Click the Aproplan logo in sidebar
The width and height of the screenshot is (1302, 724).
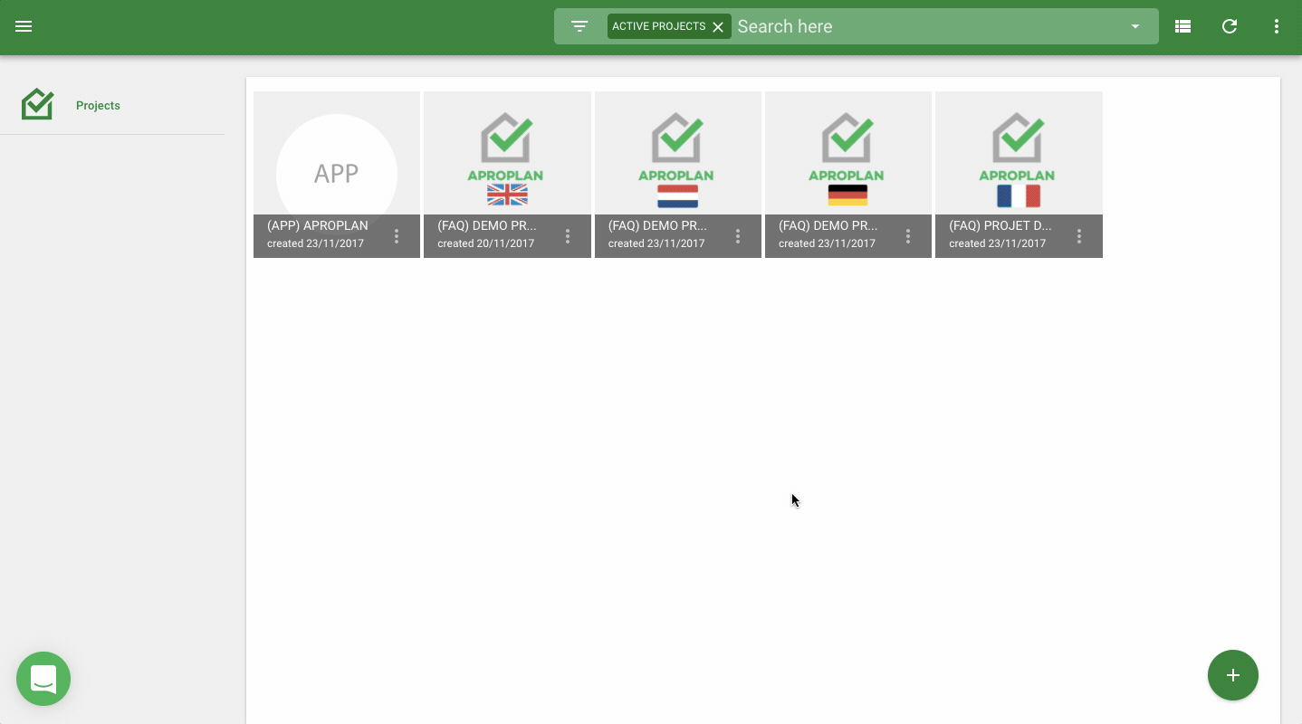tap(37, 104)
